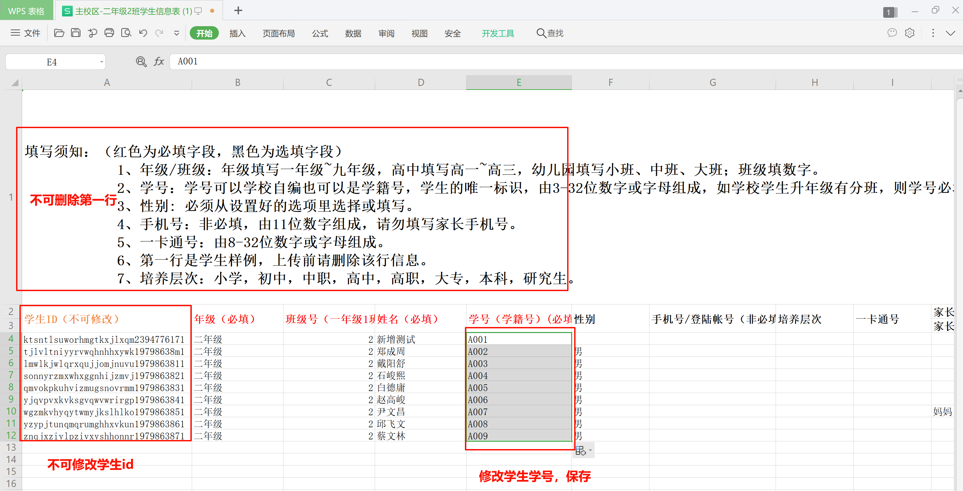Click the 二年级 cell in row 8
963x491 pixels.
(x=237, y=388)
